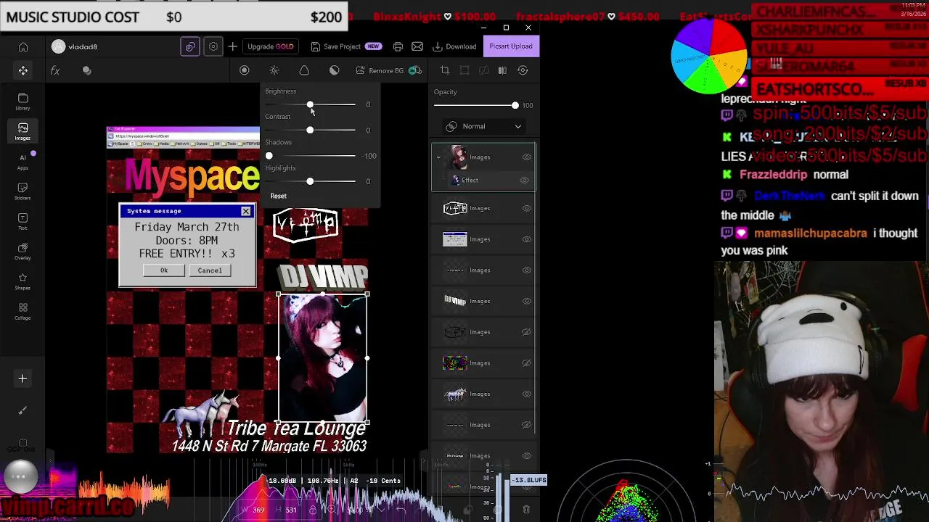Click the flip mirror icon
929x522 pixels.
pos(503,70)
